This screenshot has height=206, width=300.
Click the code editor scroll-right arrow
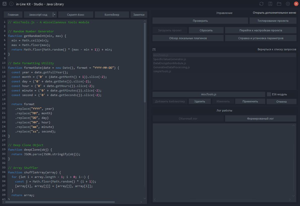coord(141,202)
